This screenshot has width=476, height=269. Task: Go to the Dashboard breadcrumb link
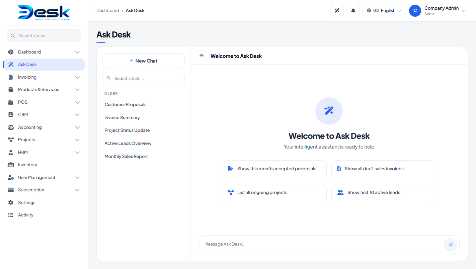pyautogui.click(x=108, y=10)
